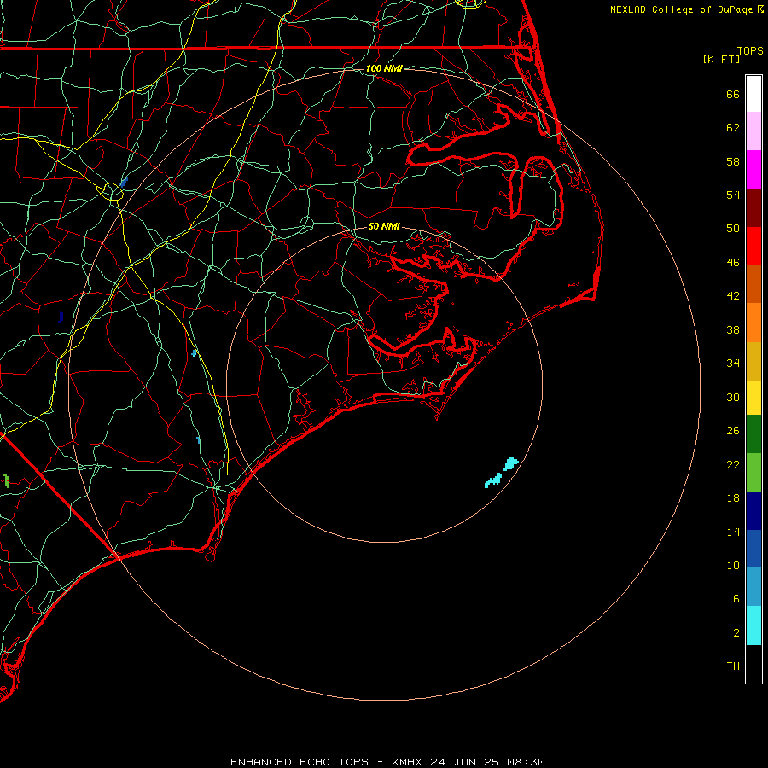Select the dark green legend color band

pos(753,434)
